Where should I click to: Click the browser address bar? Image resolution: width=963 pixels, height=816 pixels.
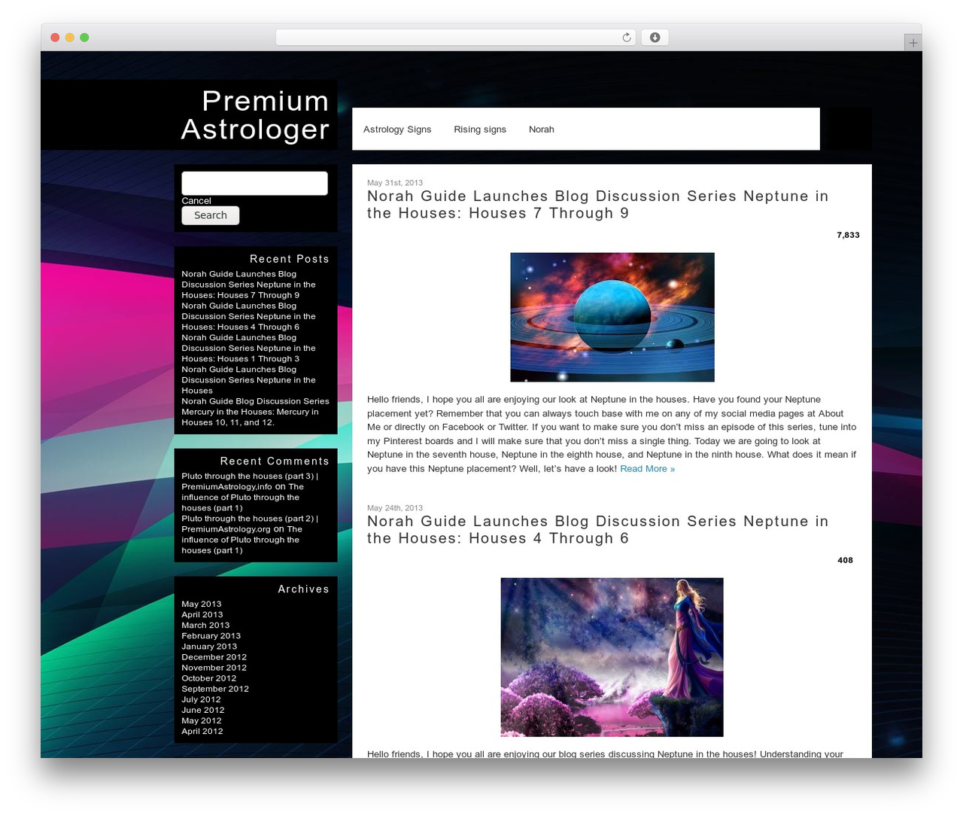pyautogui.click(x=455, y=38)
